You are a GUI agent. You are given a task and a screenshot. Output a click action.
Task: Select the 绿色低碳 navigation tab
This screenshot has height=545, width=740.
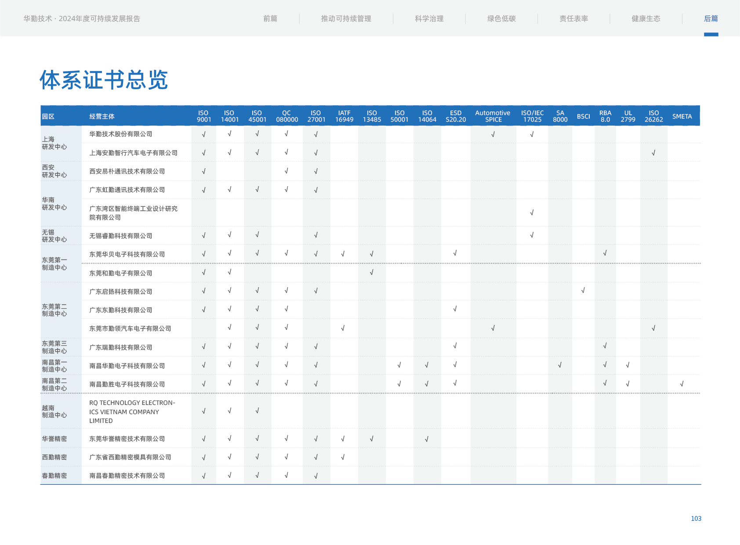pyautogui.click(x=501, y=18)
